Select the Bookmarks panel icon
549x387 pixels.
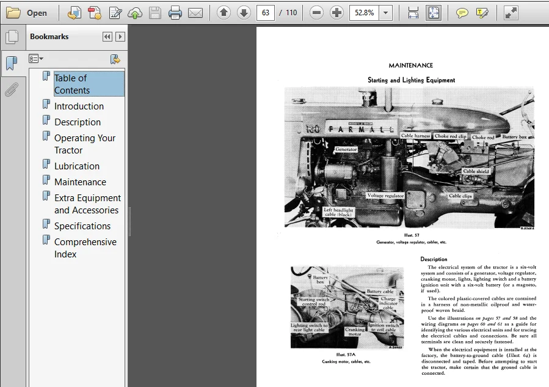coord(12,63)
